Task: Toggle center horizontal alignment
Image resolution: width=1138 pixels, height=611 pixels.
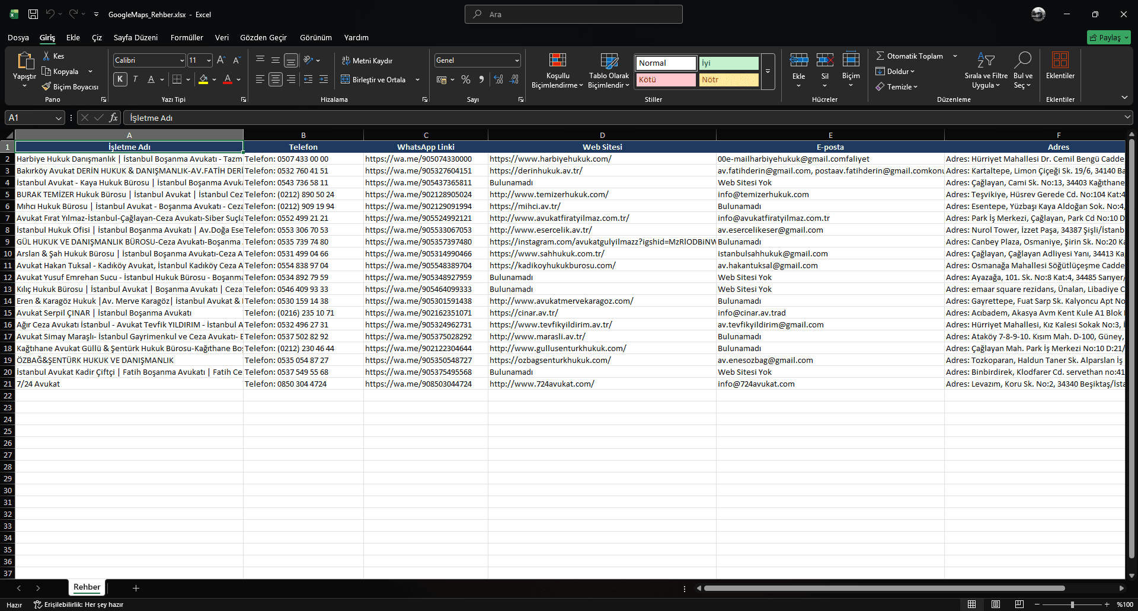Action: tap(275, 79)
